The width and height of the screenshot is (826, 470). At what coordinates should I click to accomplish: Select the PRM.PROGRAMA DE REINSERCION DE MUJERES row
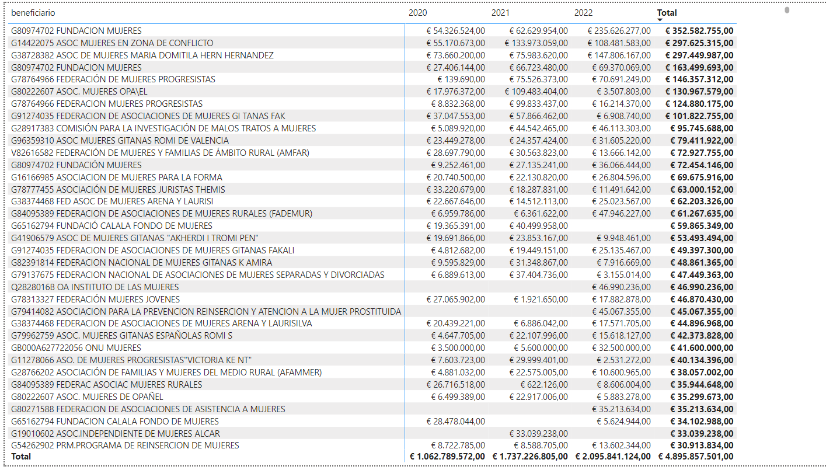click(x=374, y=445)
